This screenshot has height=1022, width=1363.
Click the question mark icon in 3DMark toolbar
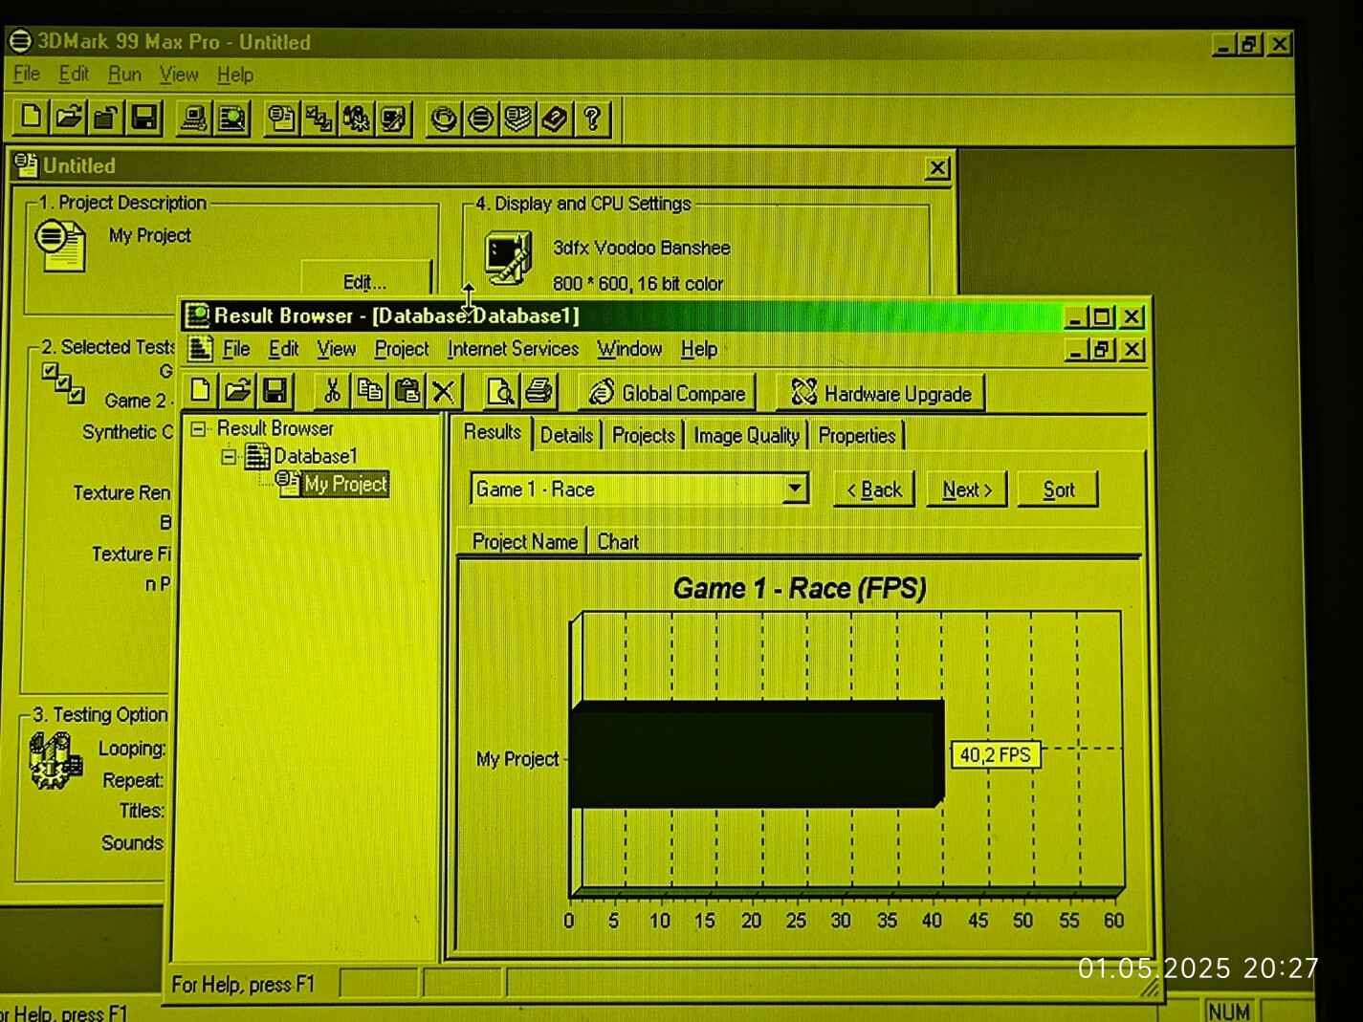pyautogui.click(x=593, y=119)
